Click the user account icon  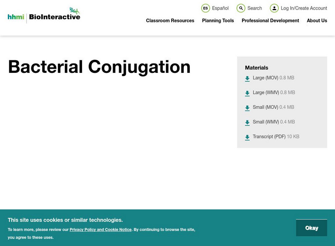click(x=274, y=8)
